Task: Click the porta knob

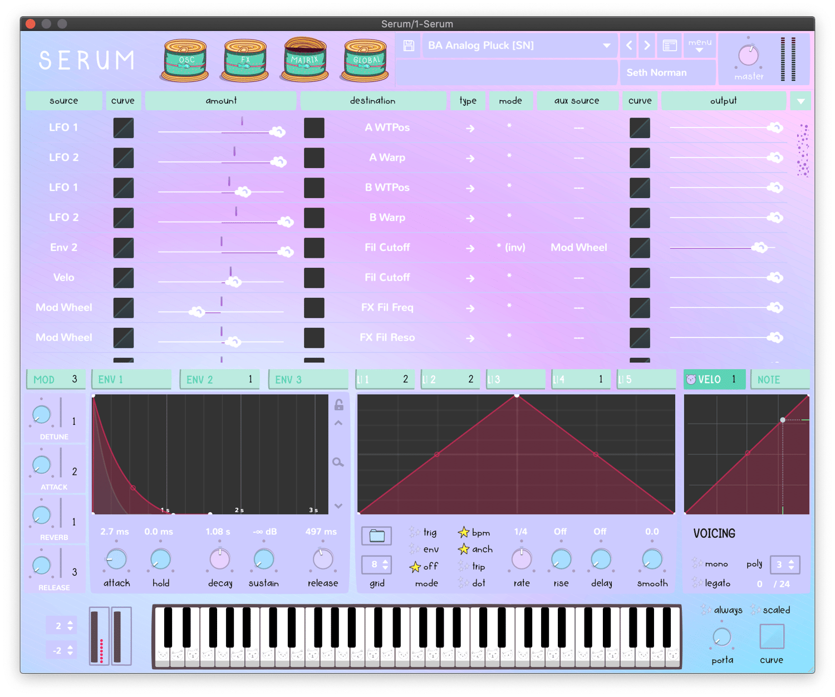Action: pyautogui.click(x=722, y=637)
